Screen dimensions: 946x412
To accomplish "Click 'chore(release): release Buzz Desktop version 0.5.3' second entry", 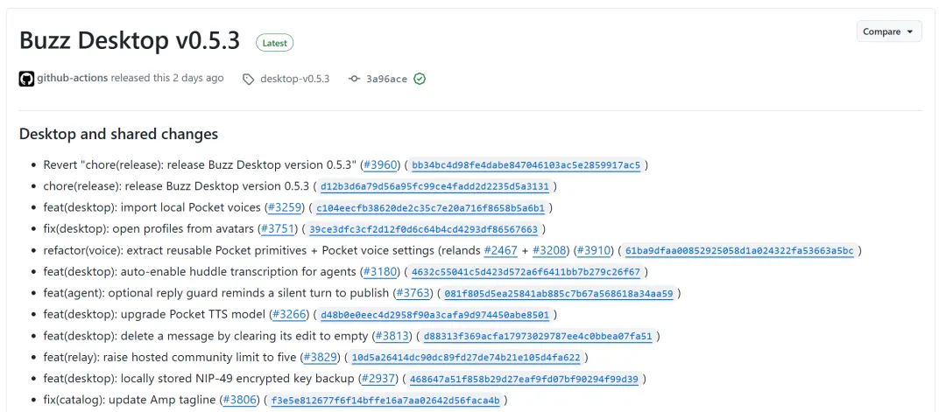I will coord(176,186).
